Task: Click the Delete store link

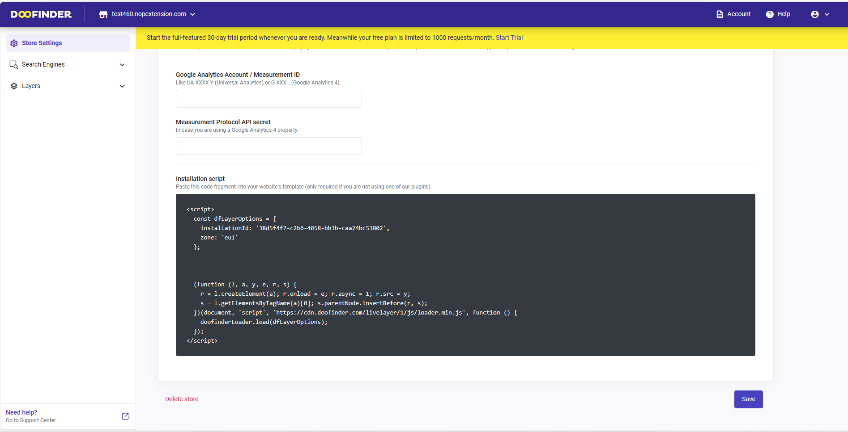Action: coord(182,399)
